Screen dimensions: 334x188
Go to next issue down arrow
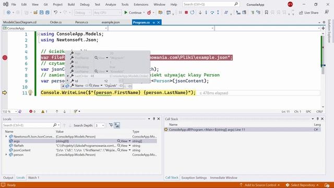(x=65, y=111)
